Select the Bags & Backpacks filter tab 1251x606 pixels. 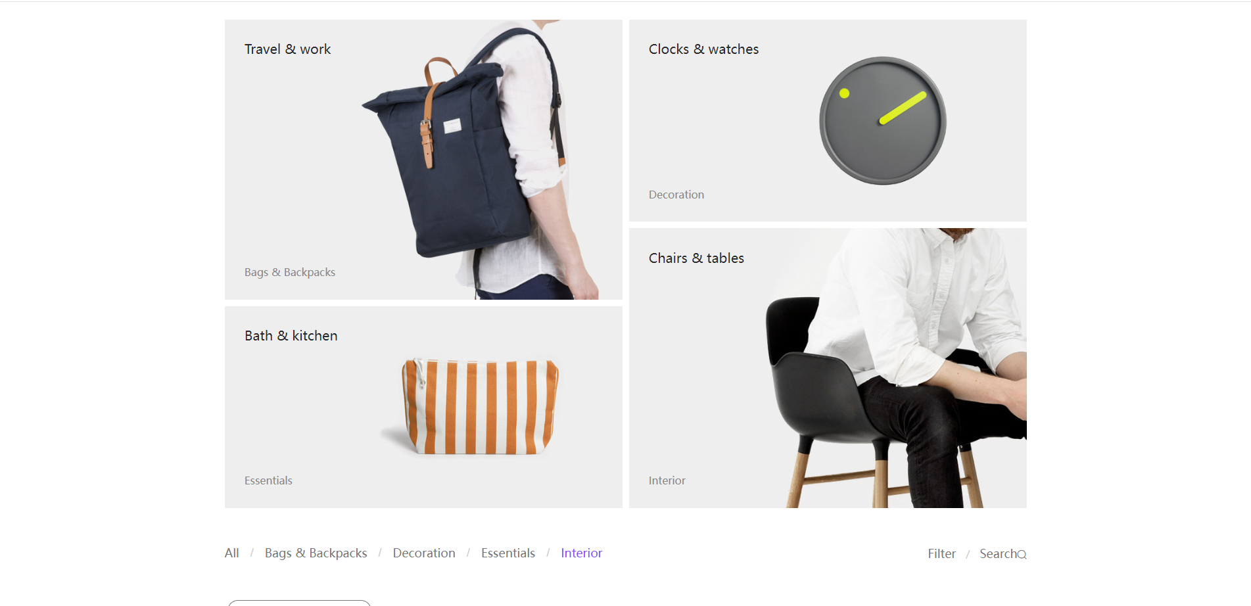pyautogui.click(x=316, y=553)
